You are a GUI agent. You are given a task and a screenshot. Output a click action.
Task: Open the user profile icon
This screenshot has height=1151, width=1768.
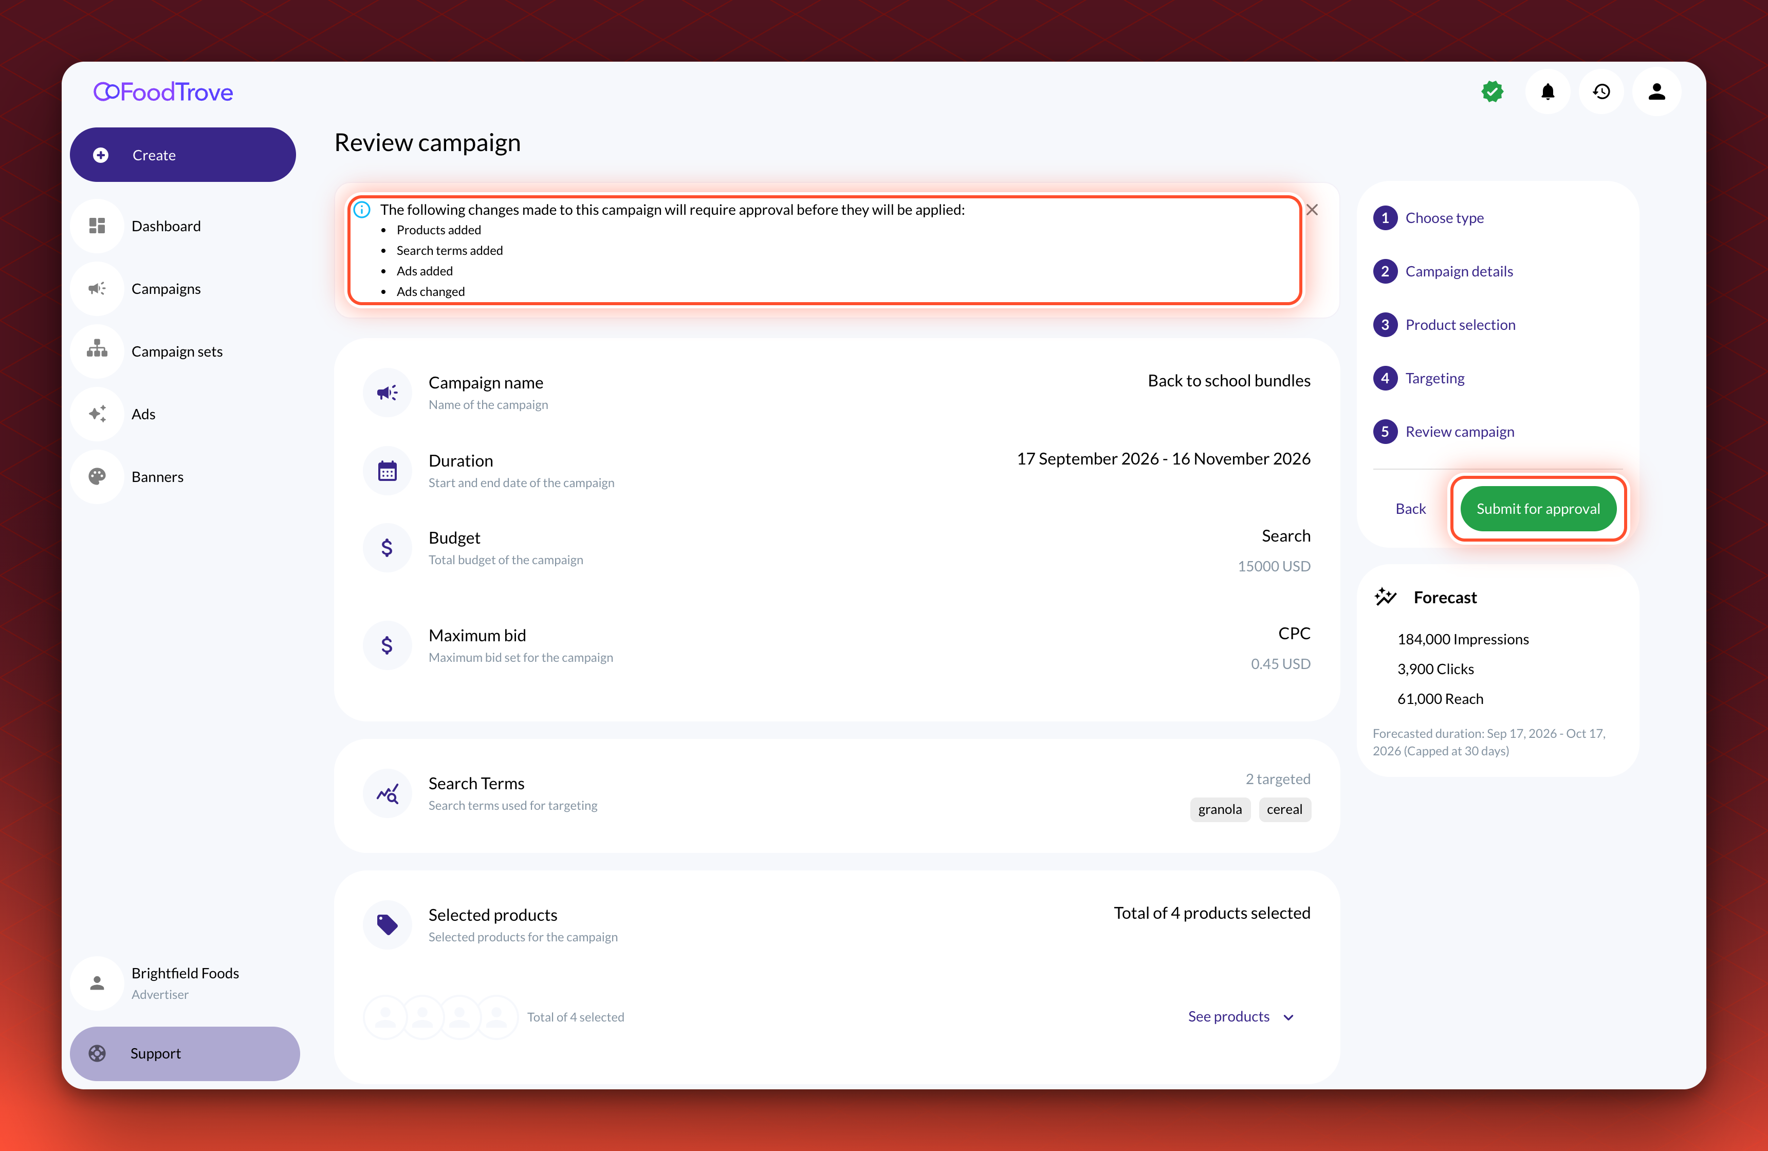tap(1656, 92)
